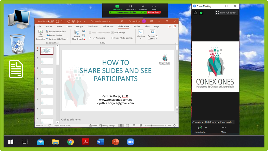
Task: Click Annotate in the Zoom sharing toolbar
Action: pyautogui.click(x=143, y=8)
